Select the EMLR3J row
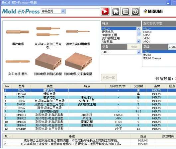This screenshot has width=176, height=149. pyautogui.click(x=90, y=122)
